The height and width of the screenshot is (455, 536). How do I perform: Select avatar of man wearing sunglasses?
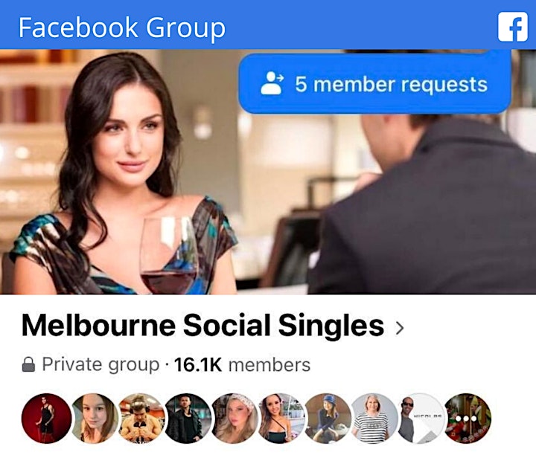pyautogui.click(x=421, y=418)
